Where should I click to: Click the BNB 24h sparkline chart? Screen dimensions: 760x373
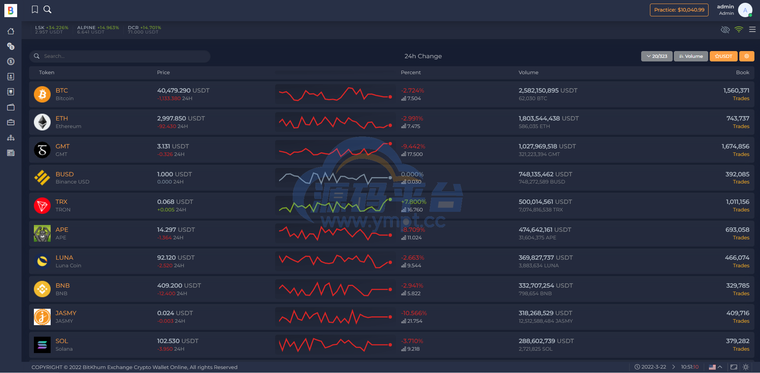tap(335, 289)
